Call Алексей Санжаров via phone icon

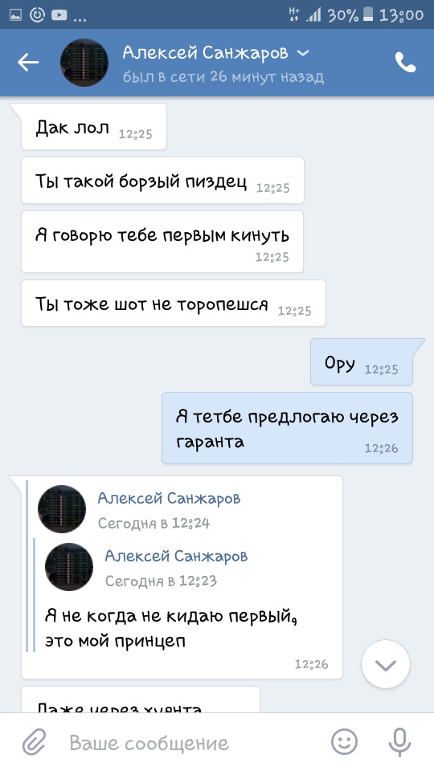pyautogui.click(x=405, y=63)
